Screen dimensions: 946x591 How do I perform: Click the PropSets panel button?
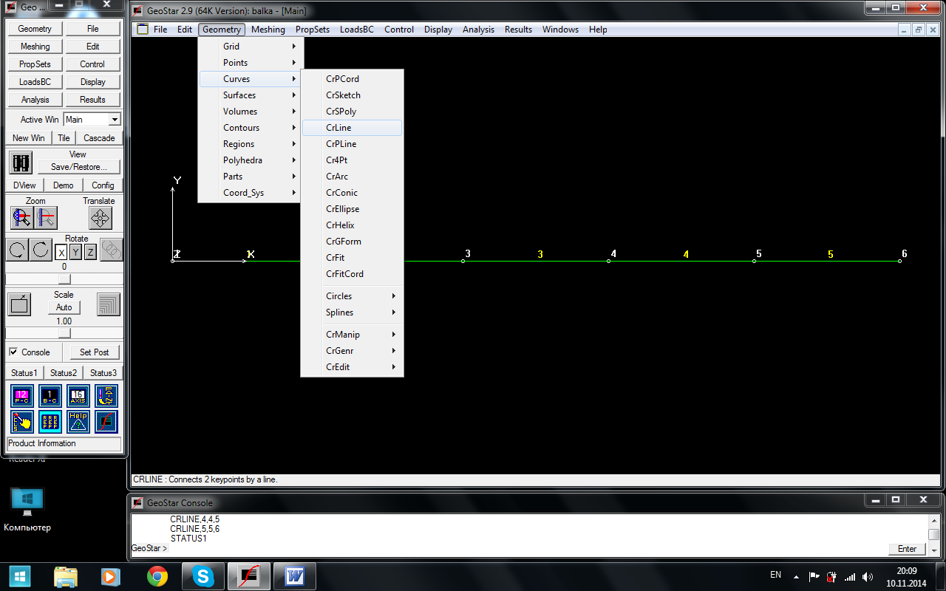click(x=35, y=64)
